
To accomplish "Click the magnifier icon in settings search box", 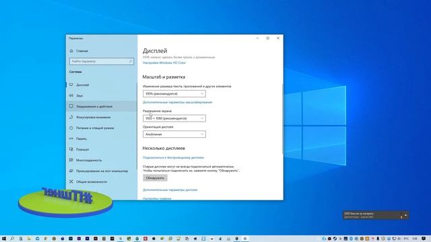I will (x=131, y=61).
